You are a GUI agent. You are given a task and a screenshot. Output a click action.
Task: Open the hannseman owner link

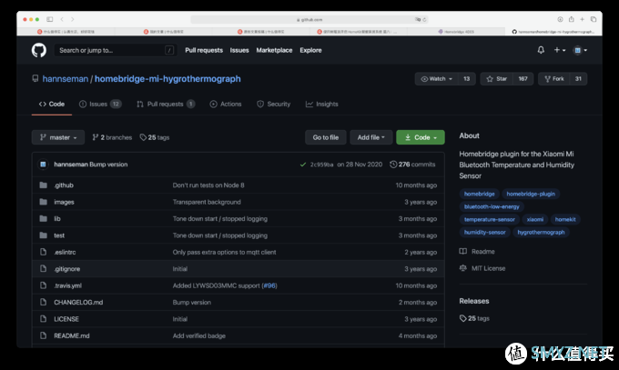click(66, 79)
